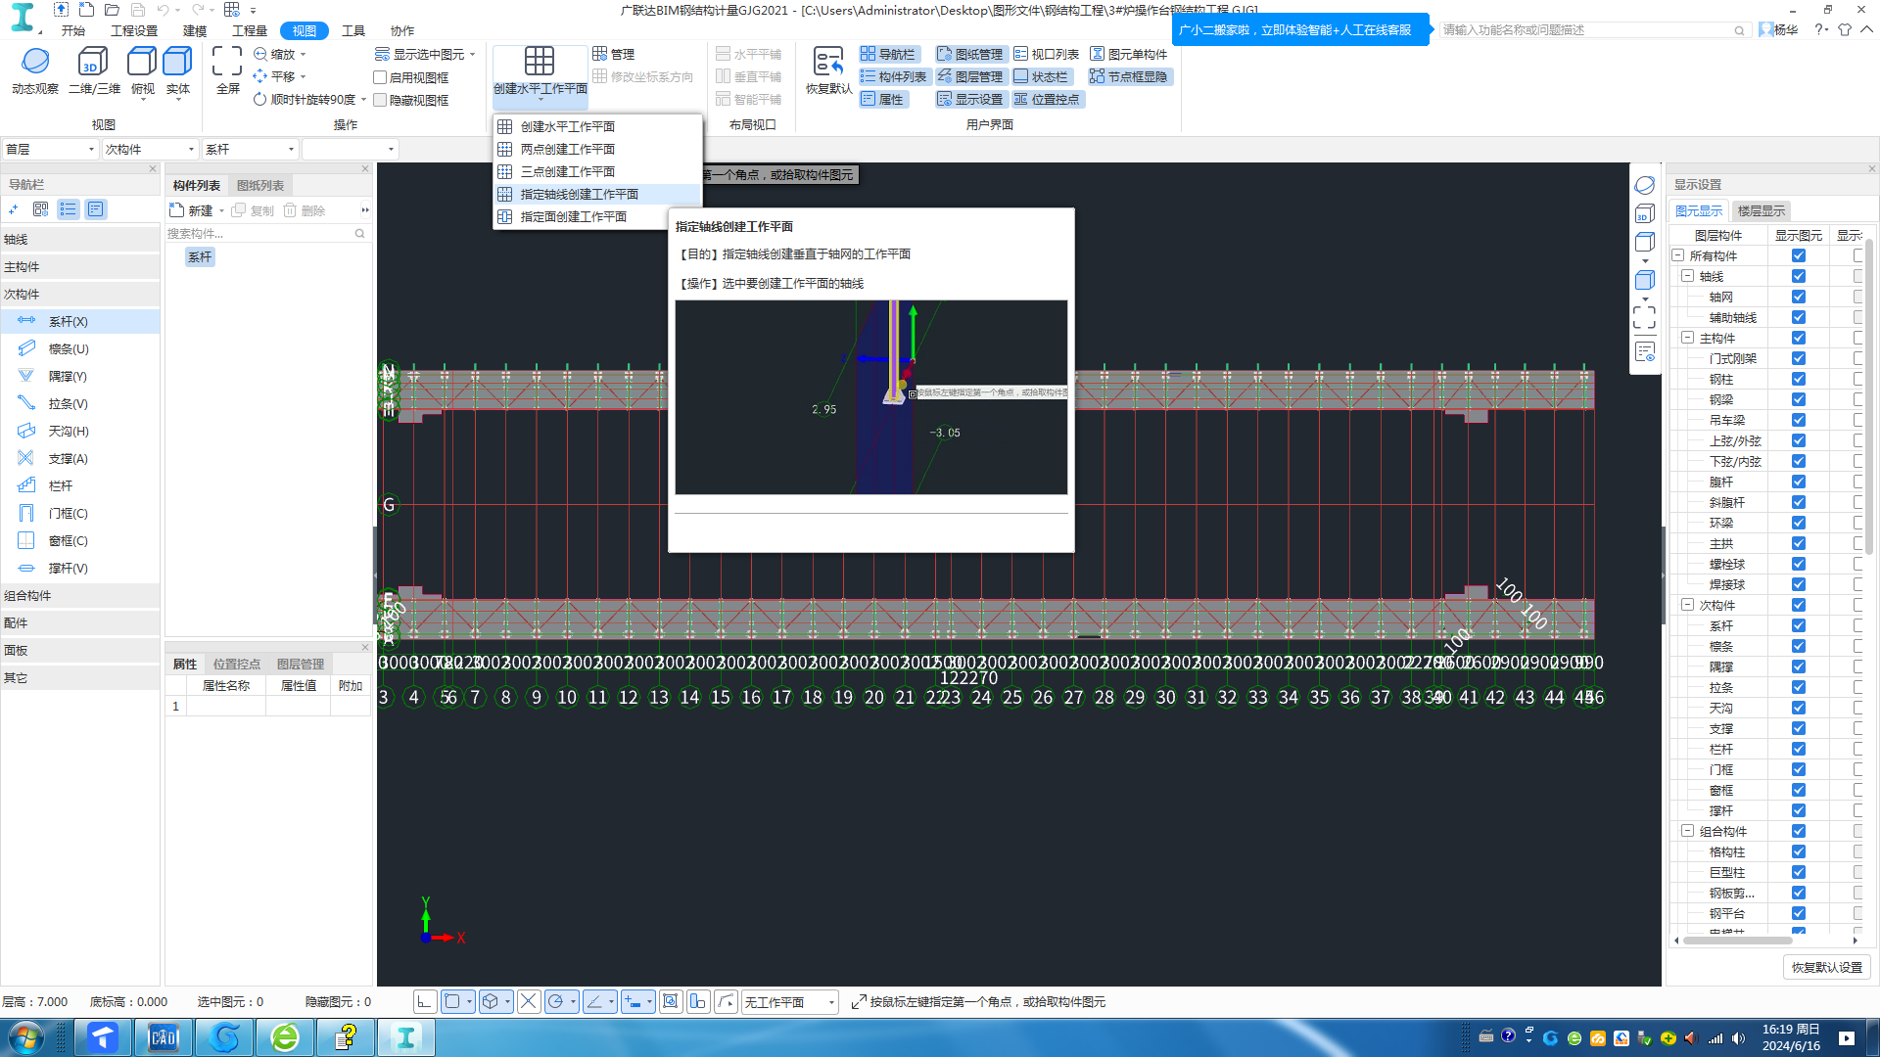This screenshot has width=1880, height=1057.
Task: Toggle the 启用视图框 checkbox
Action: click(x=380, y=77)
